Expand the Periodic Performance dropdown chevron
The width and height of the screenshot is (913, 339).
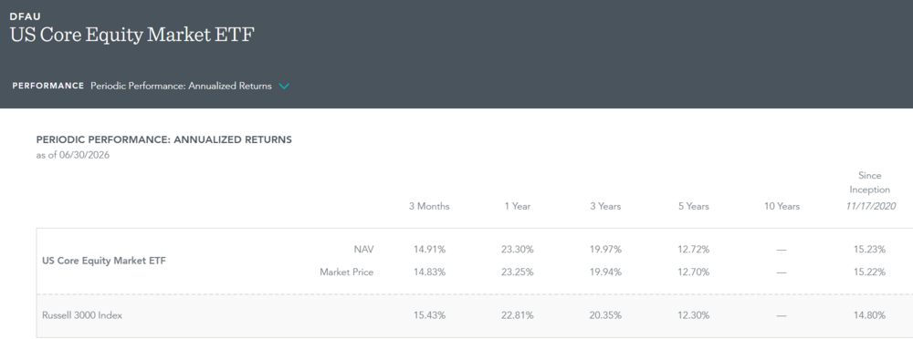coord(284,86)
